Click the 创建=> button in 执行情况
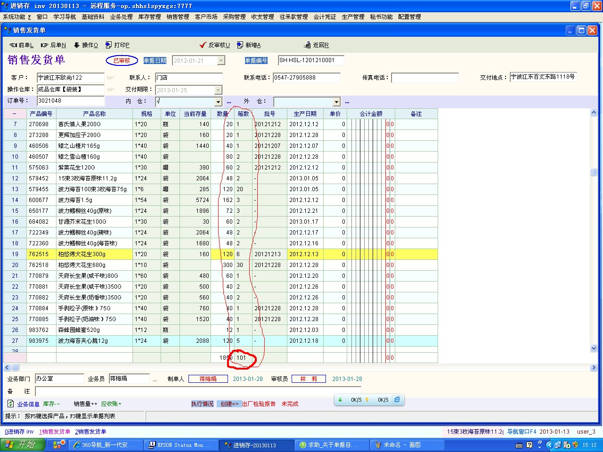The width and height of the screenshot is (603, 452). [x=229, y=404]
